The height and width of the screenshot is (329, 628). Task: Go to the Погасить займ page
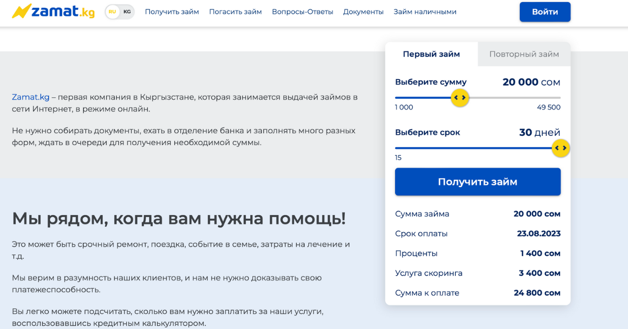coord(235,11)
